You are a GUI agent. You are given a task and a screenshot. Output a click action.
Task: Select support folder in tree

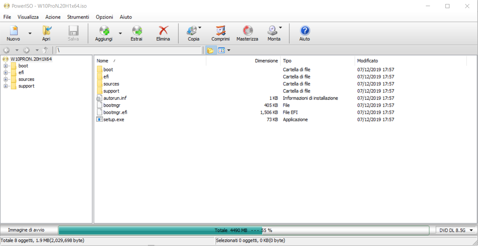pos(26,86)
